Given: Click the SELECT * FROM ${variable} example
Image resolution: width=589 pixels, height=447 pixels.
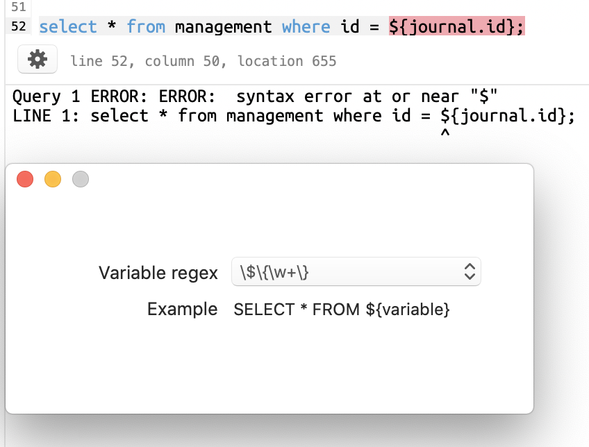Looking at the screenshot, I should [x=342, y=310].
